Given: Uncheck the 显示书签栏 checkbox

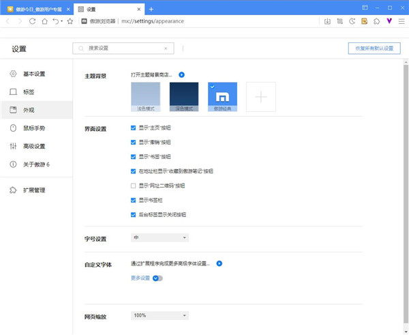Looking at the screenshot, I should (x=133, y=200).
